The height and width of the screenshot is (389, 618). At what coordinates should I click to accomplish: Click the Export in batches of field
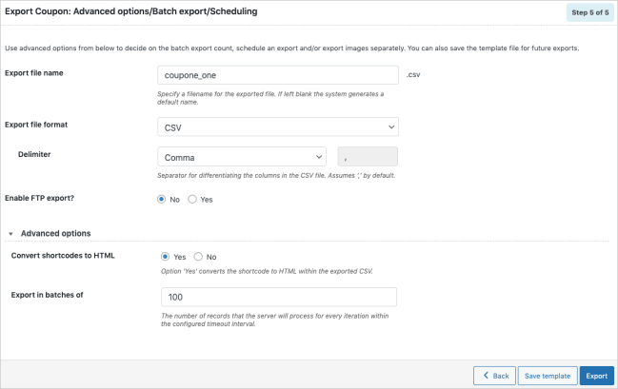pos(277,297)
